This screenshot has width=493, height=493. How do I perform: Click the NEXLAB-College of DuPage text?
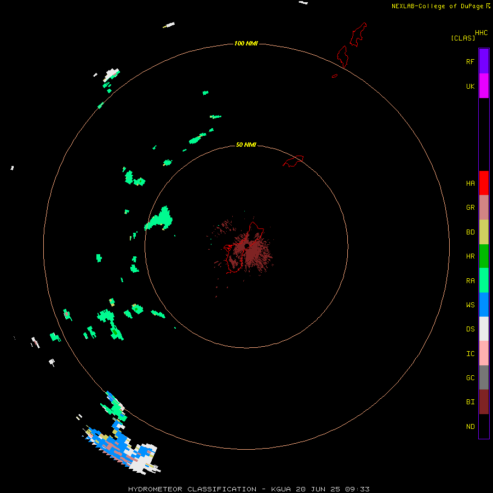[x=437, y=6]
